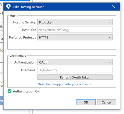Cancel the hosting account edit
124x114 pixels.
(107, 102)
